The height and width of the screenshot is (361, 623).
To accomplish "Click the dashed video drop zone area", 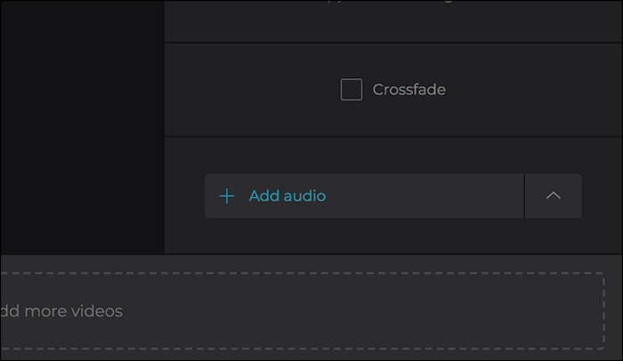I will 356,311.
